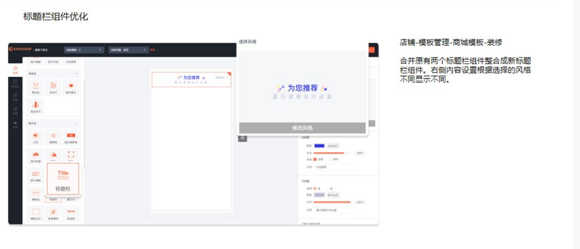Adjust the main title font size slider
Viewport: 580px width, 249px height.
pyautogui.click(x=333, y=153)
